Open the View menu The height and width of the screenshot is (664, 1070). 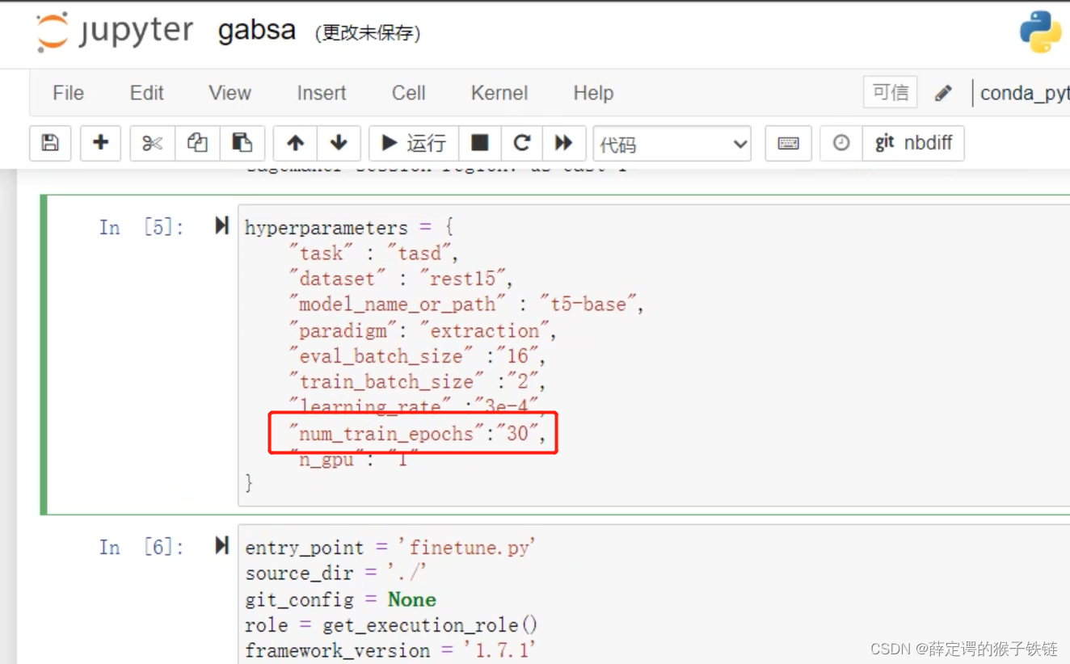pos(230,93)
